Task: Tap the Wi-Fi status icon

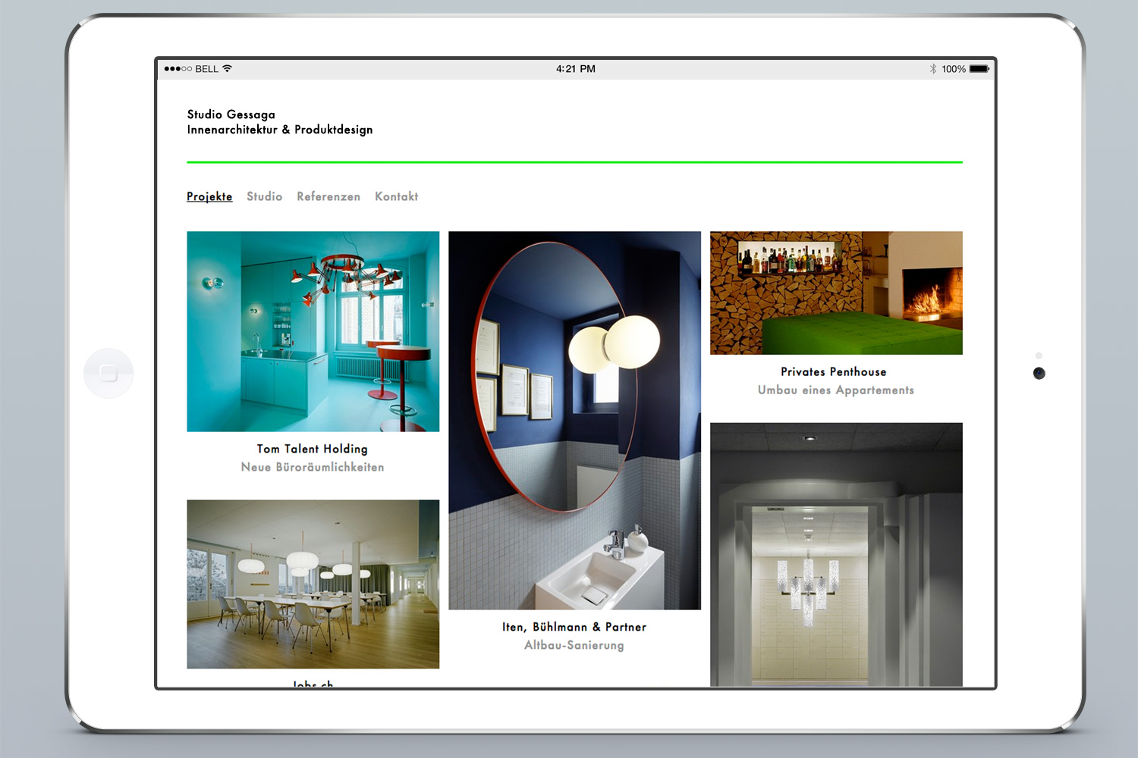Action: [227, 68]
